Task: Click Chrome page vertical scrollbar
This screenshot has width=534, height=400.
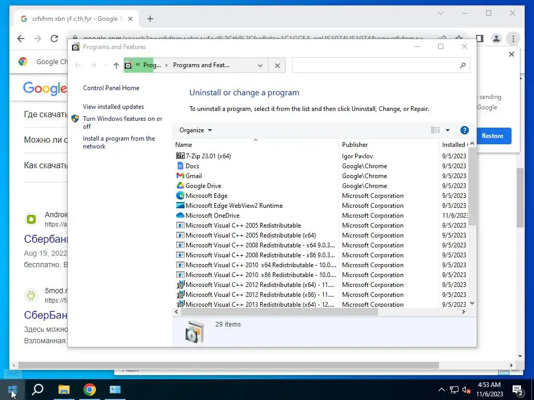Action: click(520, 197)
